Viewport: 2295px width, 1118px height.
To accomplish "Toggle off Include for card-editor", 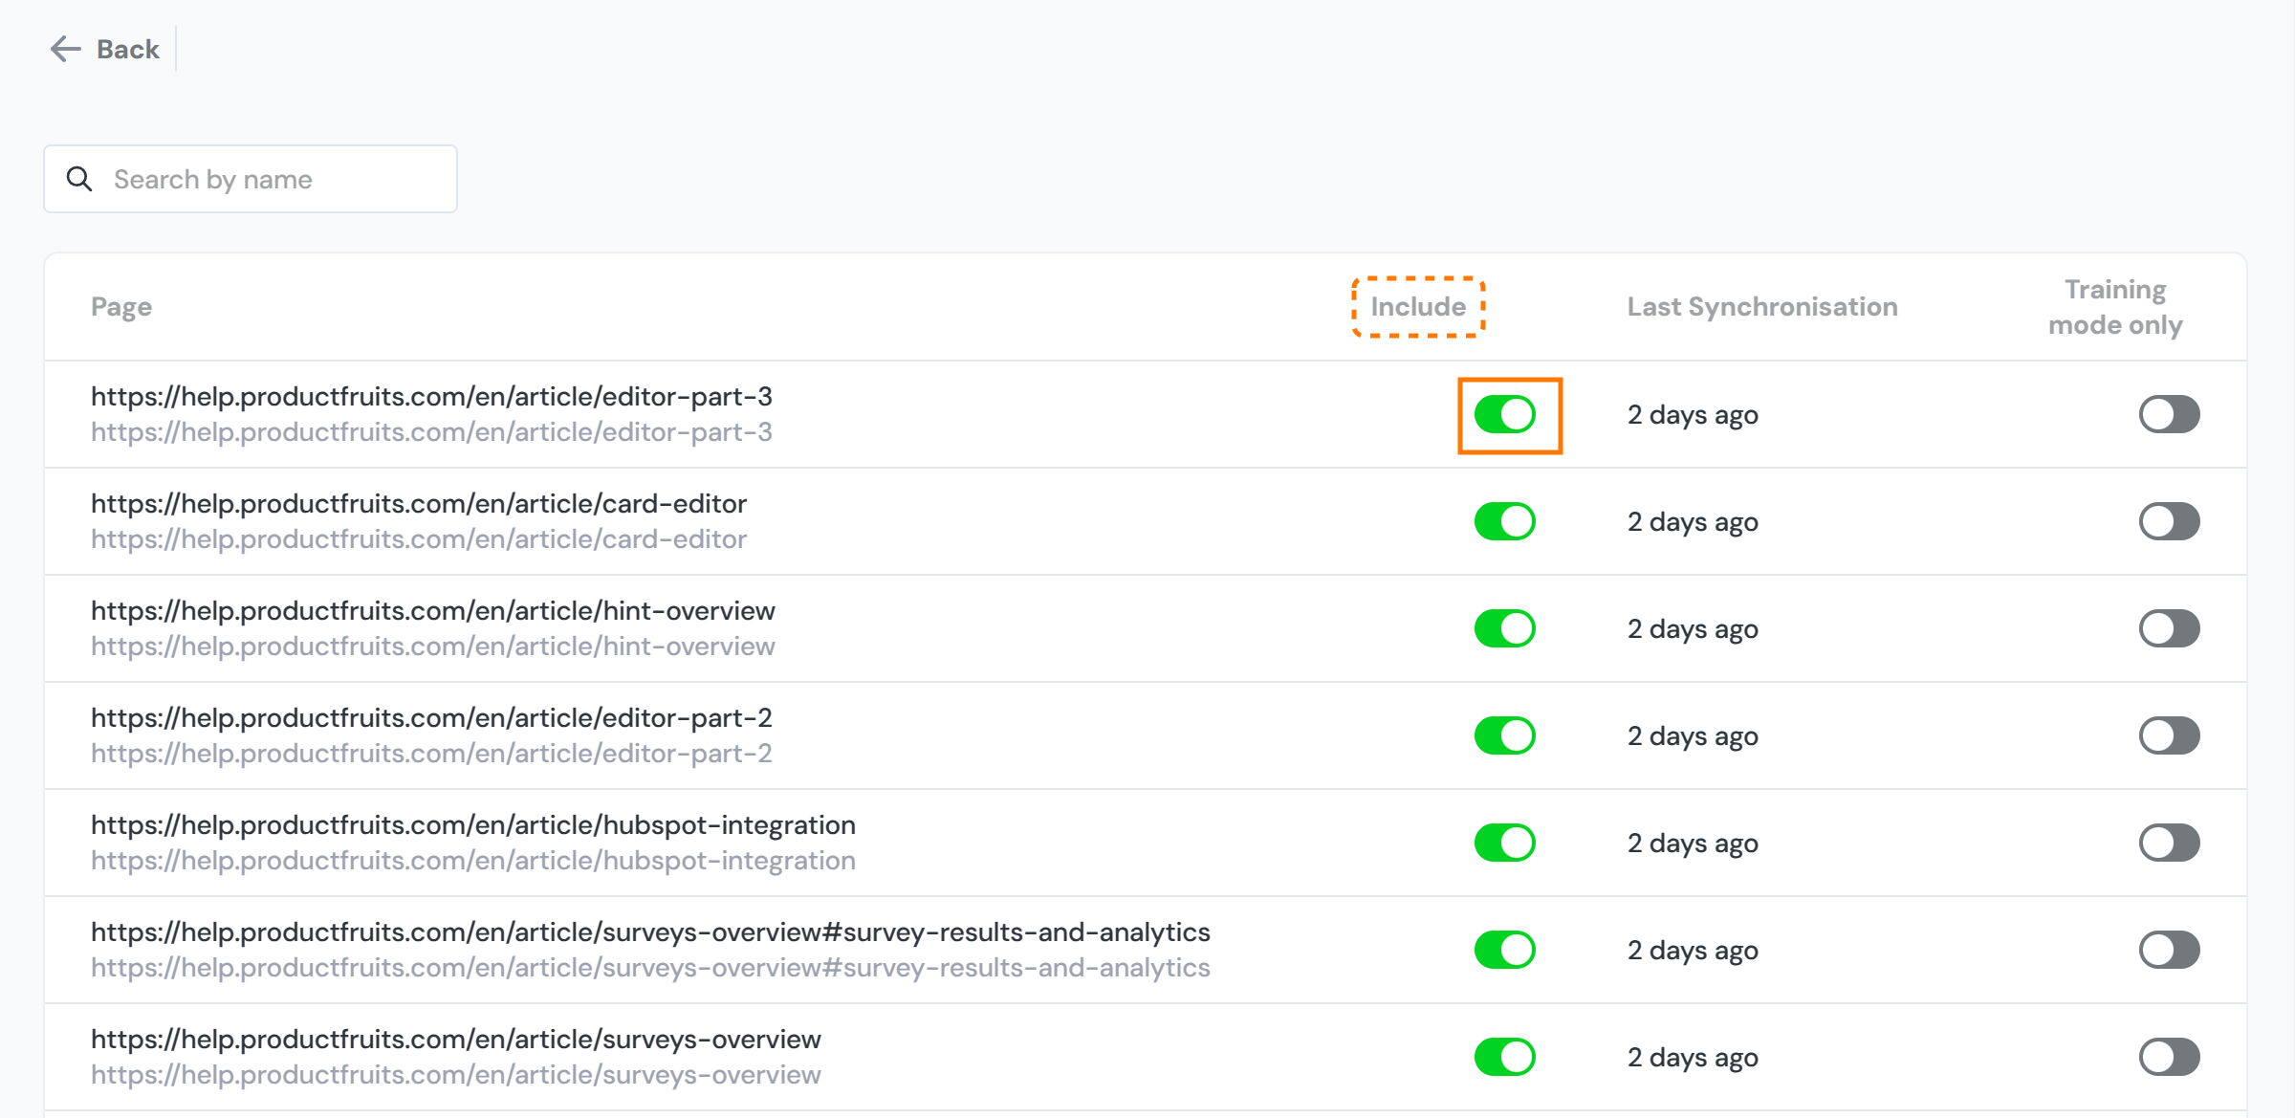I will coord(1504,521).
